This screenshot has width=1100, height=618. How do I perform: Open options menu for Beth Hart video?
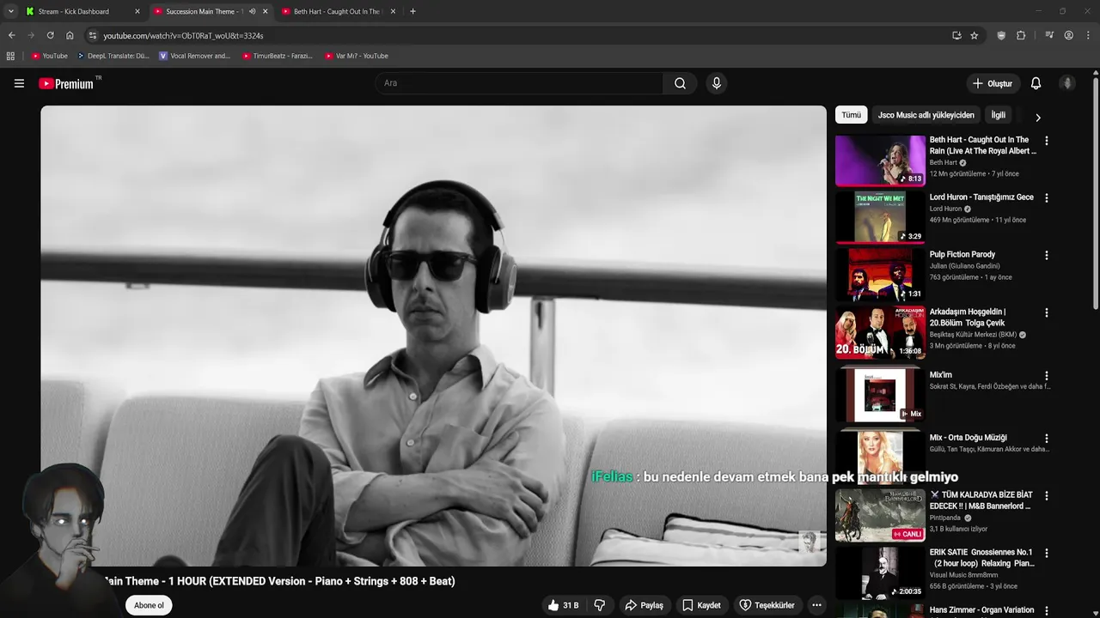click(1046, 141)
